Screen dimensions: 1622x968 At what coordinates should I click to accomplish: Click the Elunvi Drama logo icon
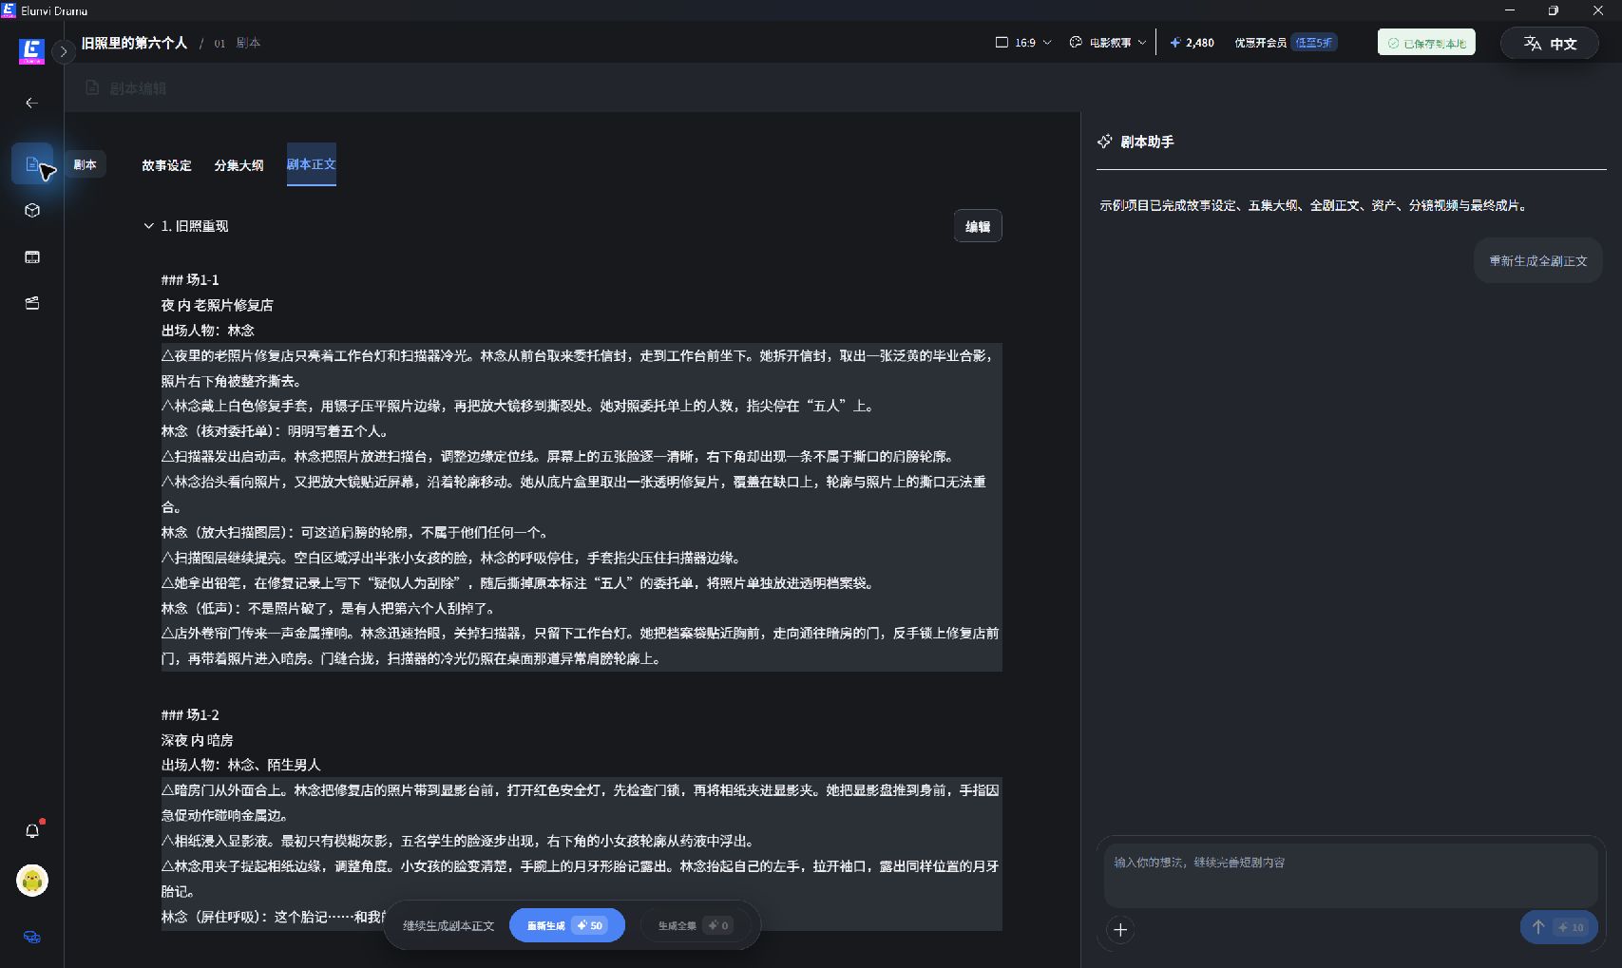click(x=31, y=51)
